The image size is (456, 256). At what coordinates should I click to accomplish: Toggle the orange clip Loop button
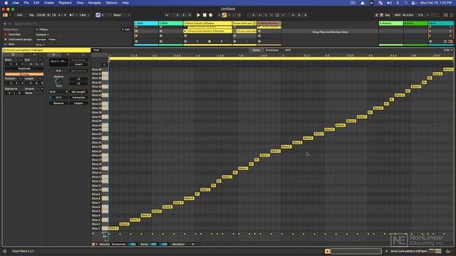tap(24, 74)
